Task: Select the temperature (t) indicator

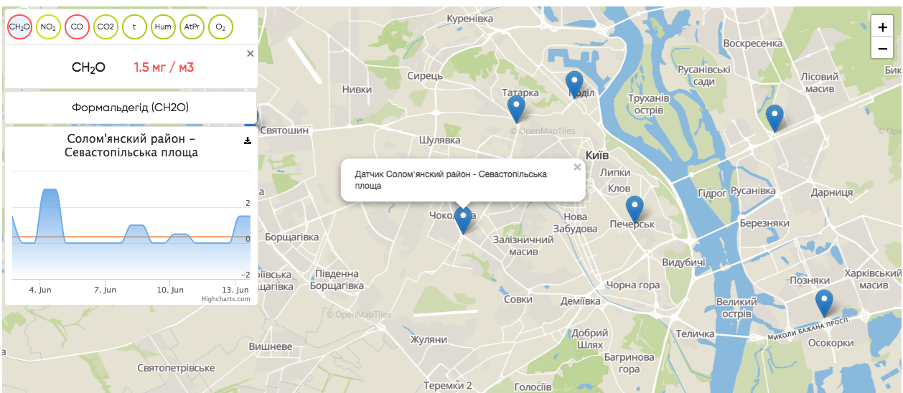Action: [x=134, y=27]
